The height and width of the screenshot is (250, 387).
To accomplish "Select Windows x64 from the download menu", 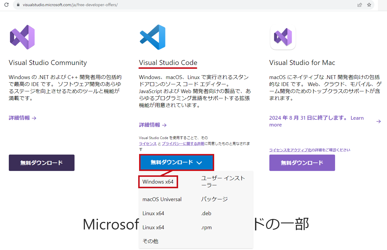I will tap(158, 182).
